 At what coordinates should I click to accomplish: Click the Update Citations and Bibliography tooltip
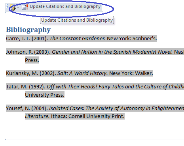77,20
